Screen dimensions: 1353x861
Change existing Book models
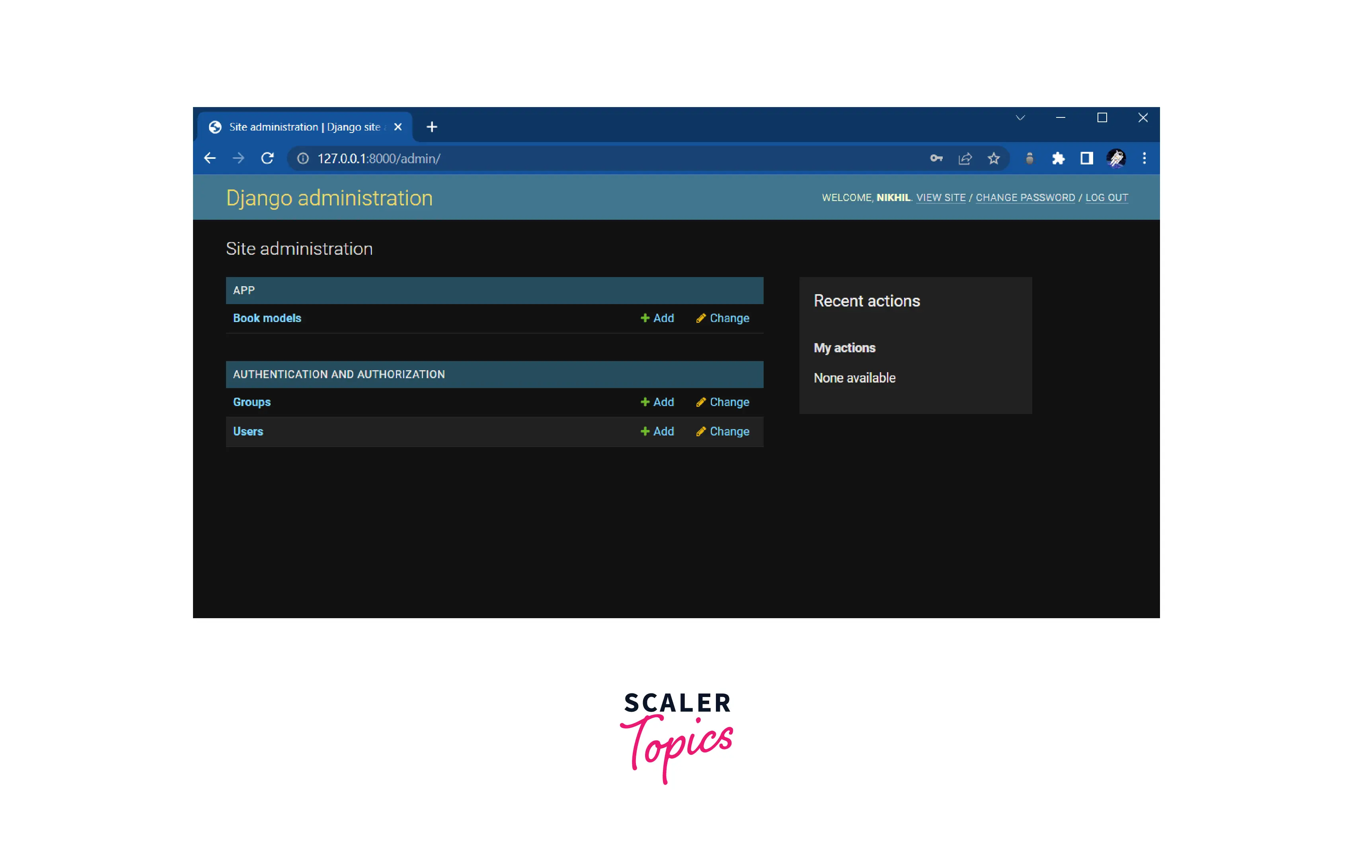(722, 318)
